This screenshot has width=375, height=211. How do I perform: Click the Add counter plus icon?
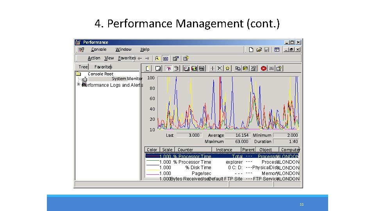pos(212,68)
